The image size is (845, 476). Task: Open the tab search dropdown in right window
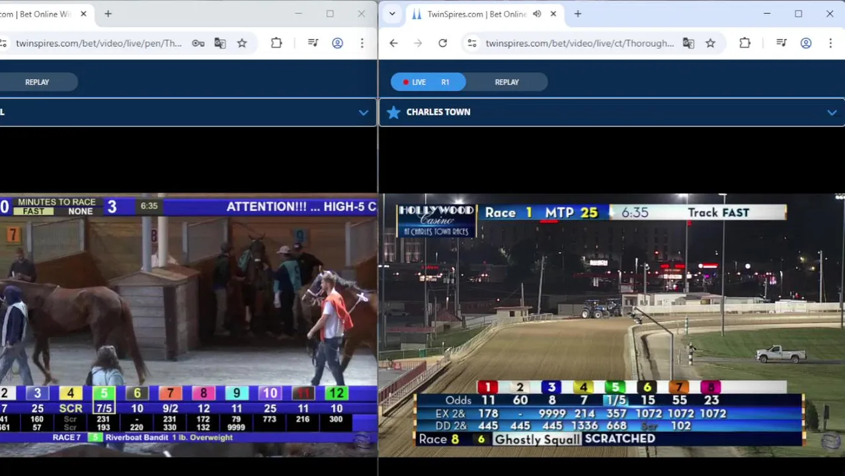coord(392,14)
